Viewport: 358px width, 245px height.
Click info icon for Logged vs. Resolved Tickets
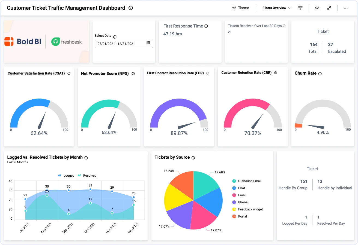click(86, 158)
